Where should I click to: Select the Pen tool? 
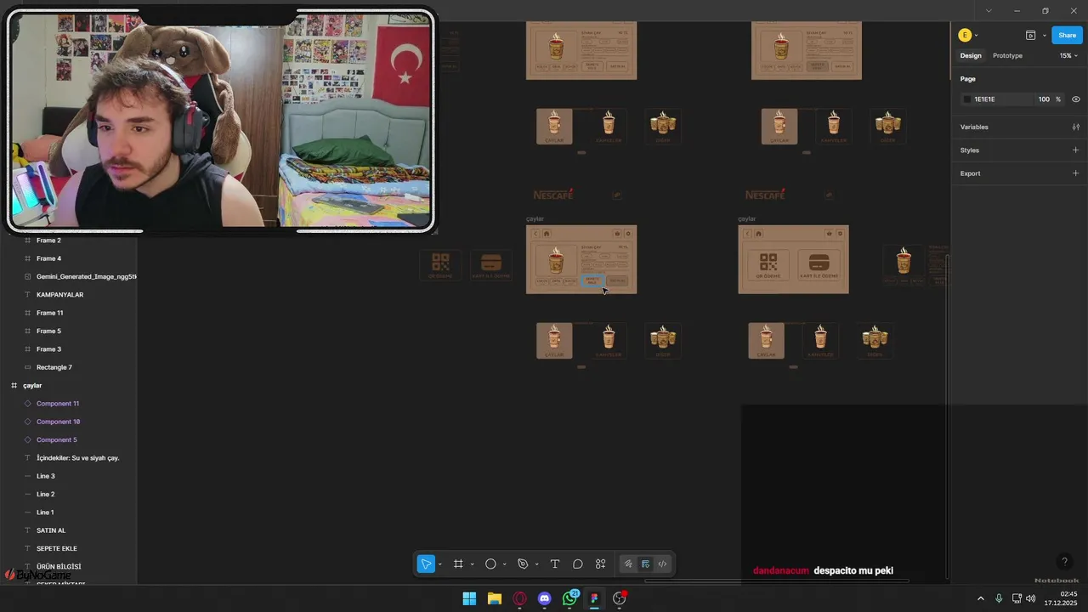[x=523, y=564]
